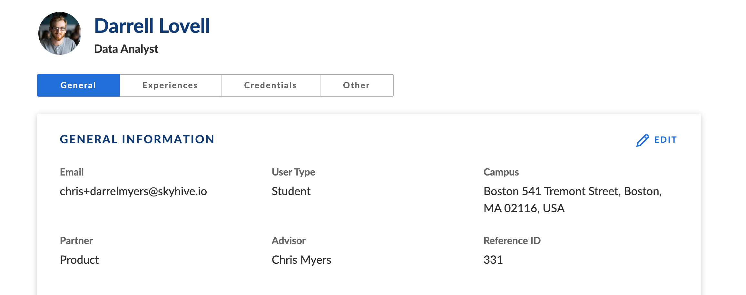Click the Reference ID value 331
This screenshot has width=746, height=295.
(x=493, y=260)
